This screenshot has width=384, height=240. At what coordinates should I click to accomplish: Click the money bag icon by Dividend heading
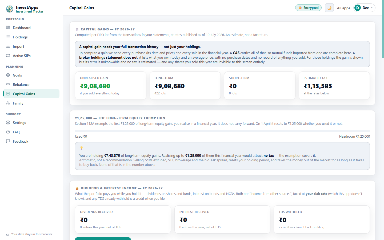coord(77,188)
